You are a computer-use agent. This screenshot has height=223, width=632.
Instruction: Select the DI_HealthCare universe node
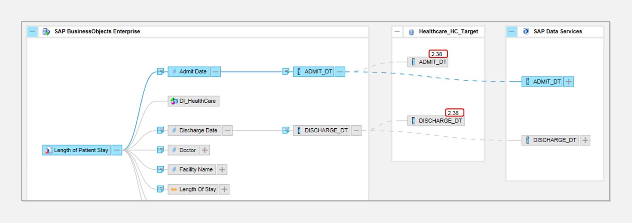pos(193,101)
